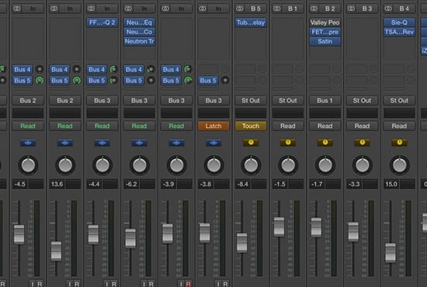
Task: Click the blue audio track icon on the 13.6 channel
Action: pyautogui.click(x=64, y=143)
